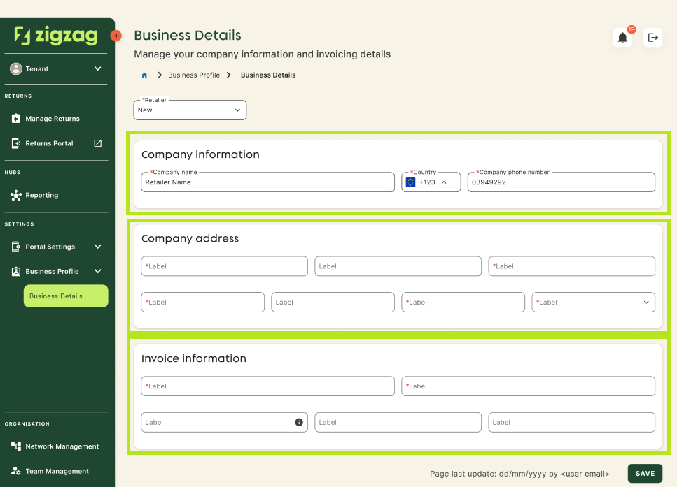Open the notifications bell icon
This screenshot has height=487, width=677.
point(622,38)
